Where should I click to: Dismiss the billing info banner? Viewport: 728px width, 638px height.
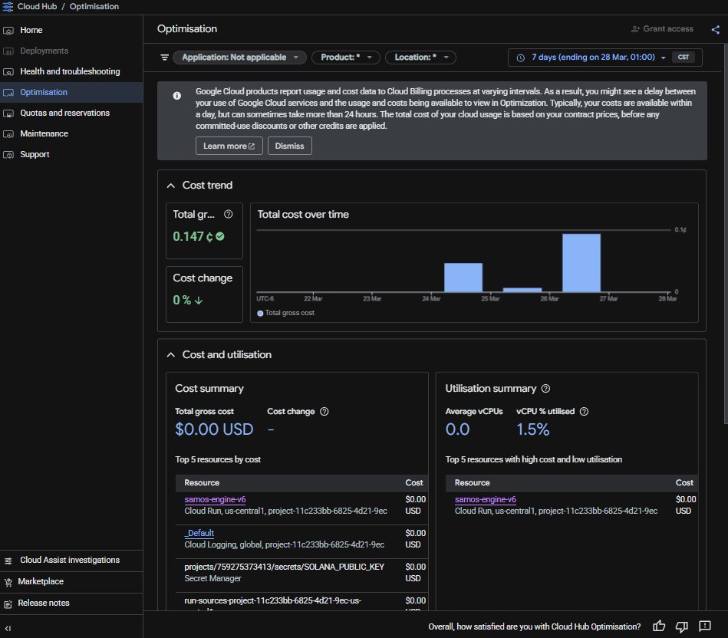coord(289,146)
